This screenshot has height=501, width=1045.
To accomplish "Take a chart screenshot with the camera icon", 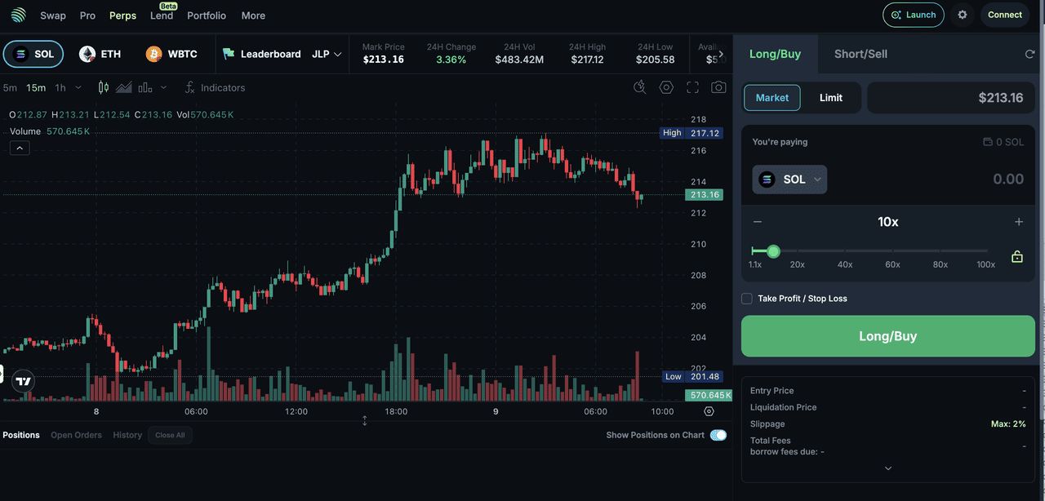I will tap(718, 86).
